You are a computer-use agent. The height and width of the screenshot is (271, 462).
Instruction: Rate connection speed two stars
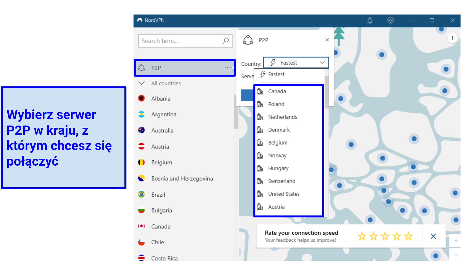tap(373, 236)
